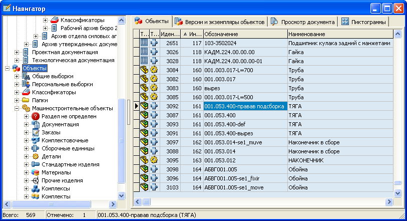
Task: Open Версии и экземпляры объектов tab
Action: click(x=219, y=22)
